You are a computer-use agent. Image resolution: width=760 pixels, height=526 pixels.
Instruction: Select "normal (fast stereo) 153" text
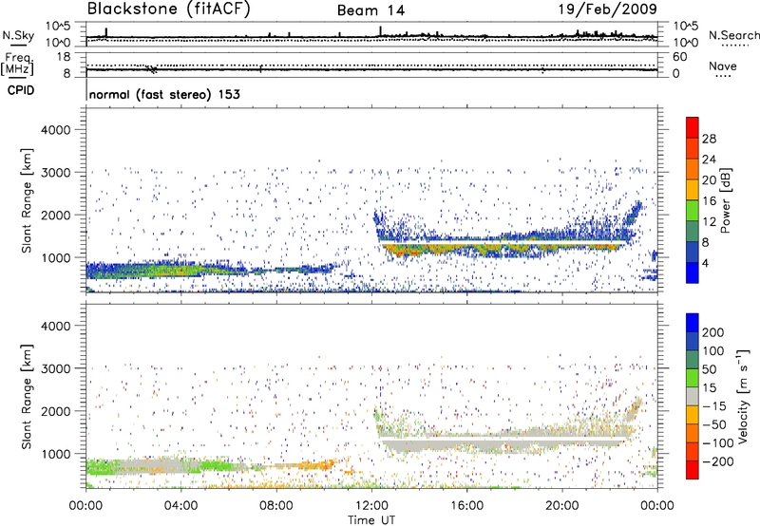click(x=164, y=94)
